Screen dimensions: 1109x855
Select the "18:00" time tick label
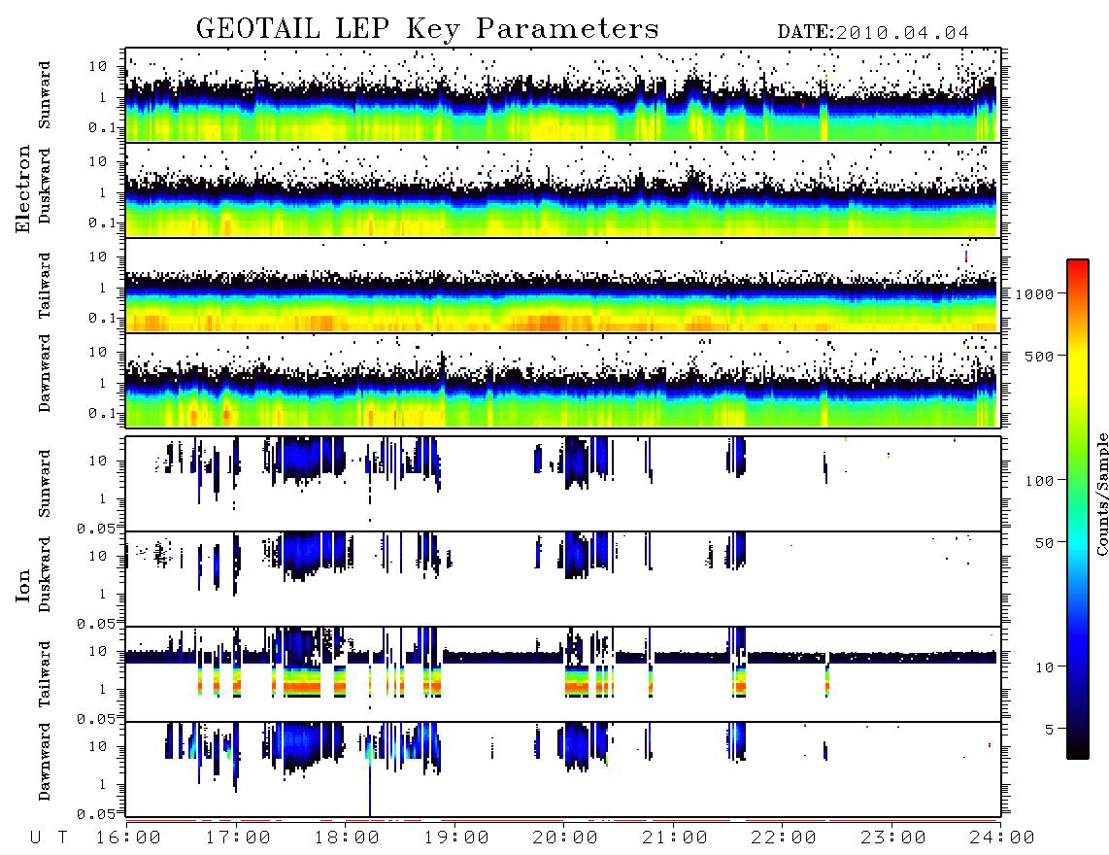[x=347, y=838]
